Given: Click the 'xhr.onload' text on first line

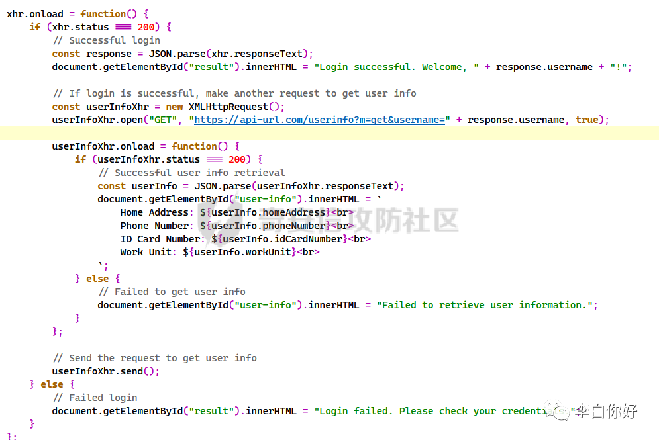Looking at the screenshot, I should coord(35,14).
